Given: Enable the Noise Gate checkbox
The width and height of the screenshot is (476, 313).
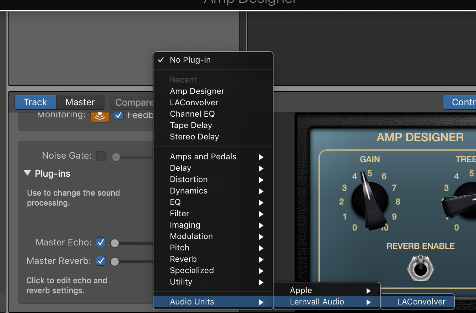Looking at the screenshot, I should pos(101,156).
